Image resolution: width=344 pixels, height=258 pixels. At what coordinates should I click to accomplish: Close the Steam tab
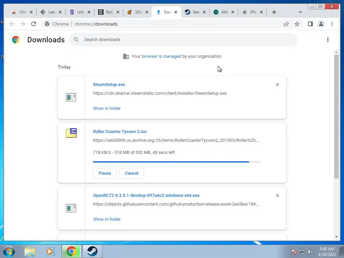click(x=204, y=12)
